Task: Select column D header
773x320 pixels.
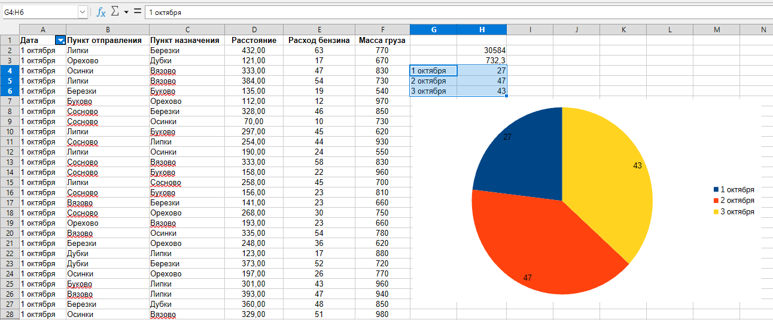Action: click(x=254, y=30)
